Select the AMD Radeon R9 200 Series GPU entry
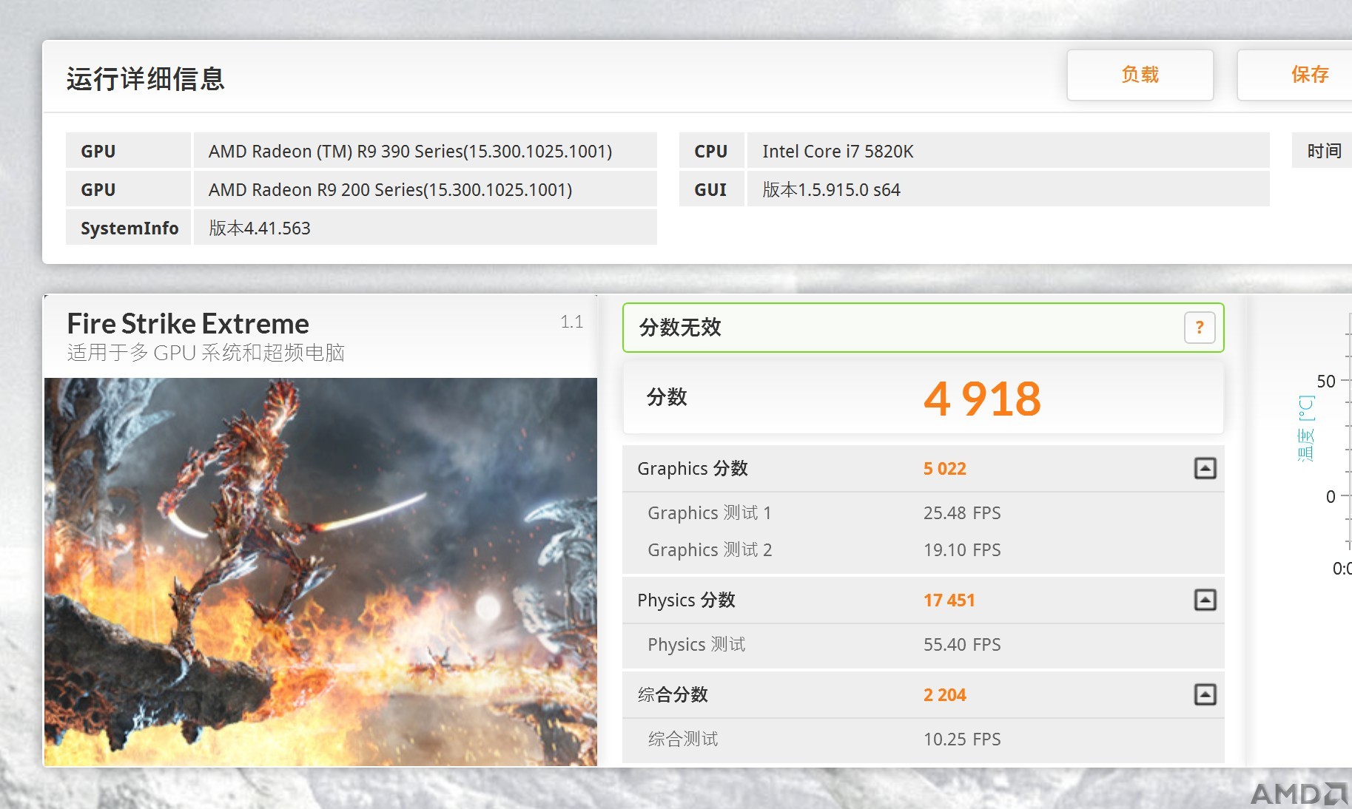The height and width of the screenshot is (809, 1352). pos(425,189)
